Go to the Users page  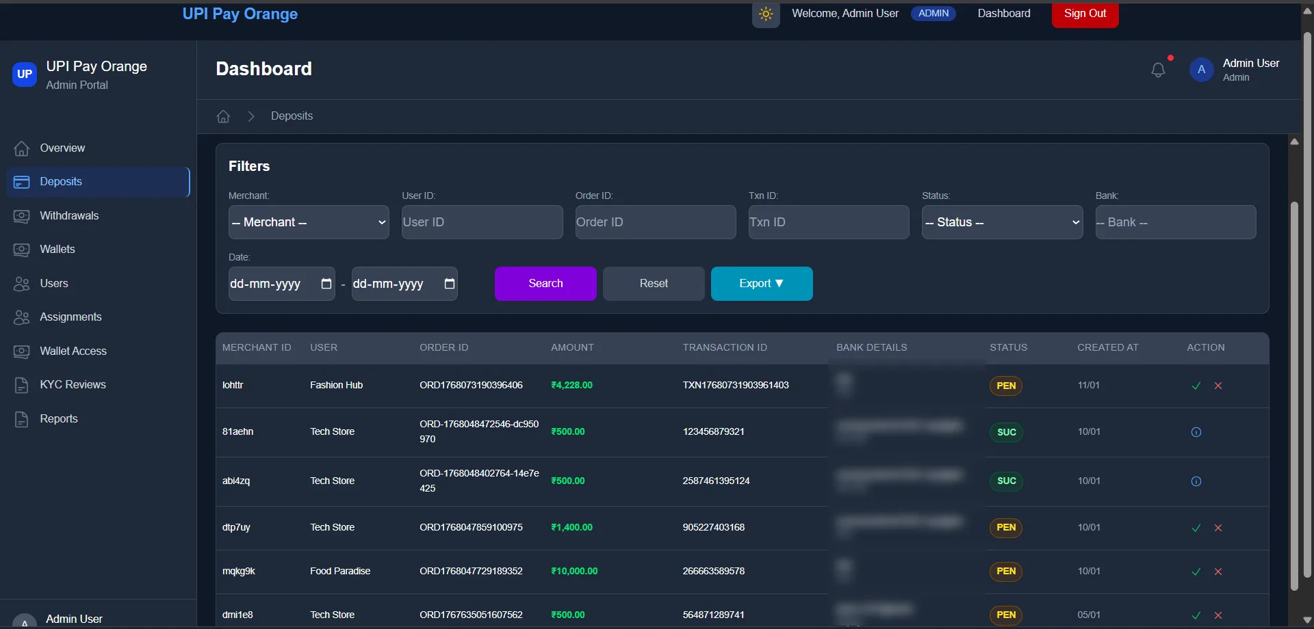click(98, 284)
